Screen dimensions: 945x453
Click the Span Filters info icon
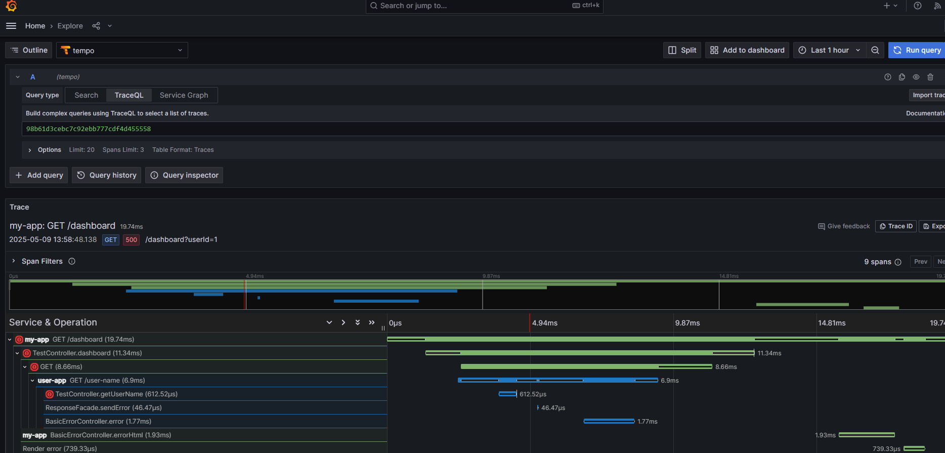[72, 261]
